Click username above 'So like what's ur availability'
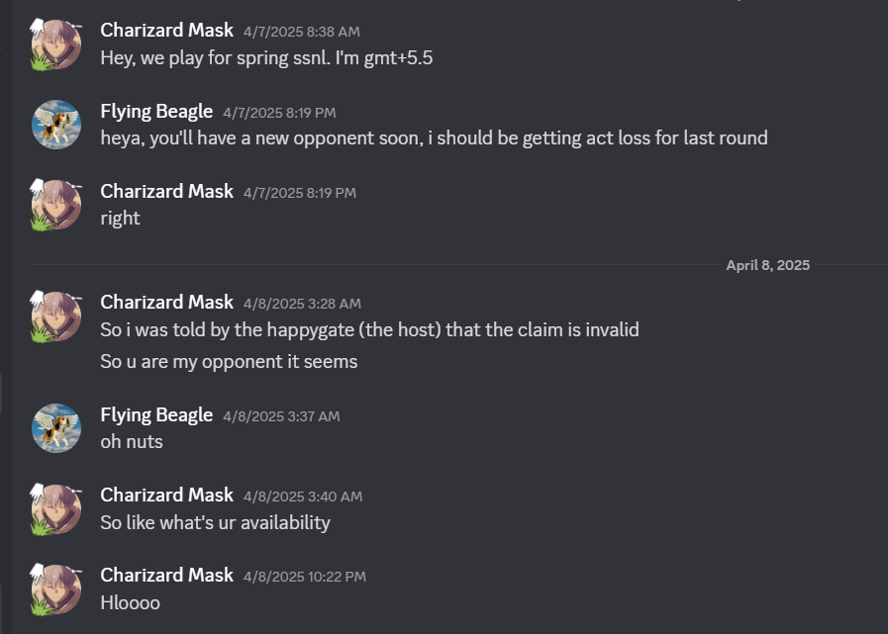 tap(166, 495)
